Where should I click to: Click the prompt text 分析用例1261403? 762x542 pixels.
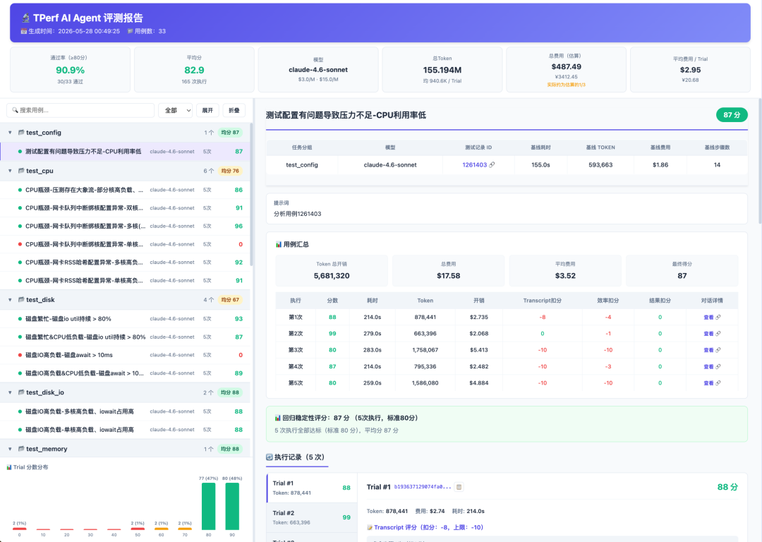coord(298,214)
